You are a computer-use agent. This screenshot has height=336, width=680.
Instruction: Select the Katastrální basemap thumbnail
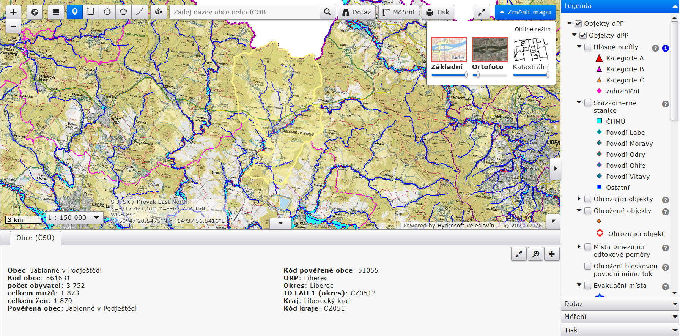531,49
